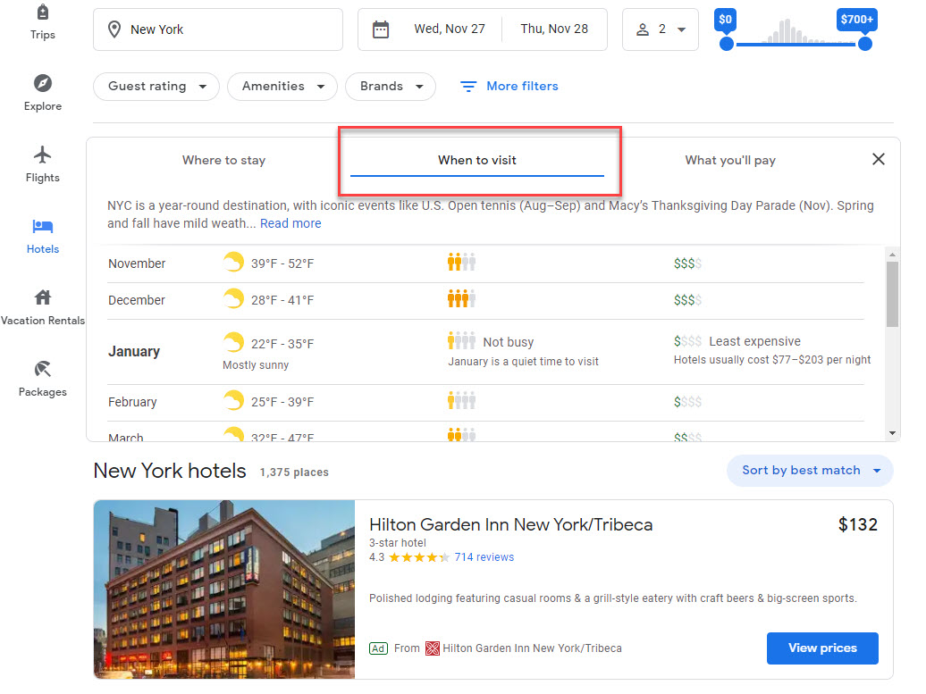
Task: Open Sort by best match menu
Action: pyautogui.click(x=811, y=471)
